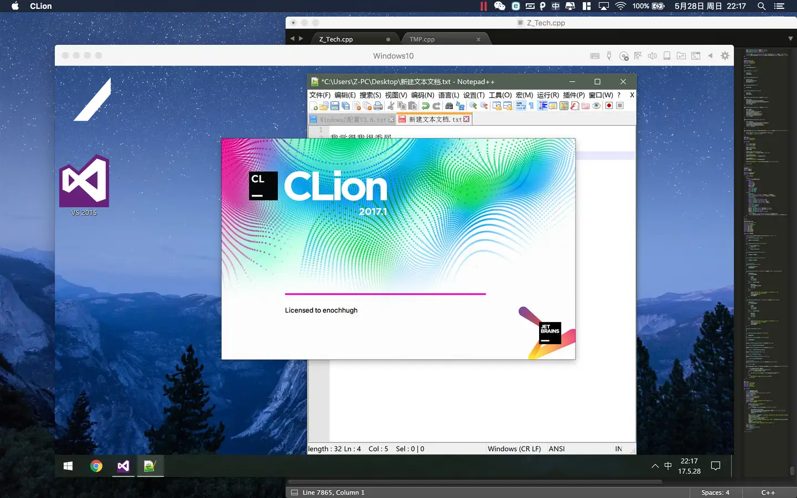Collapse the VM toolbar with the left triangle
797x498 pixels.
click(x=711, y=56)
